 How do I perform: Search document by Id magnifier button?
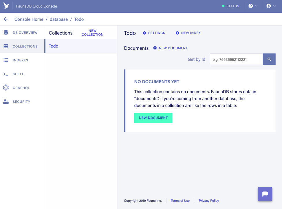269,59
